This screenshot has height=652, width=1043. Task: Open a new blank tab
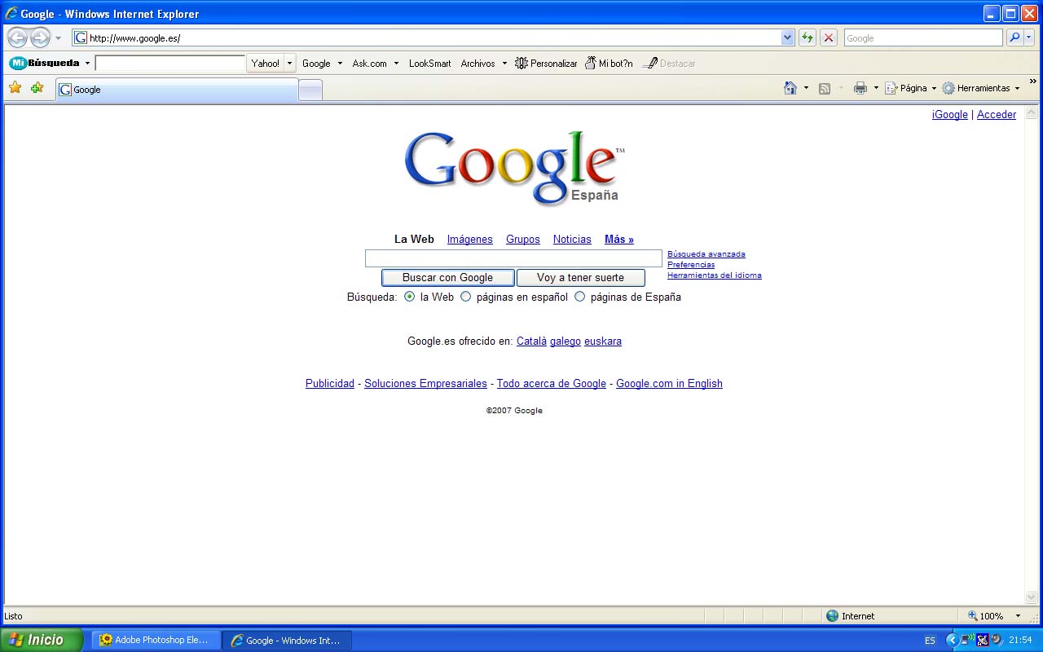(310, 90)
